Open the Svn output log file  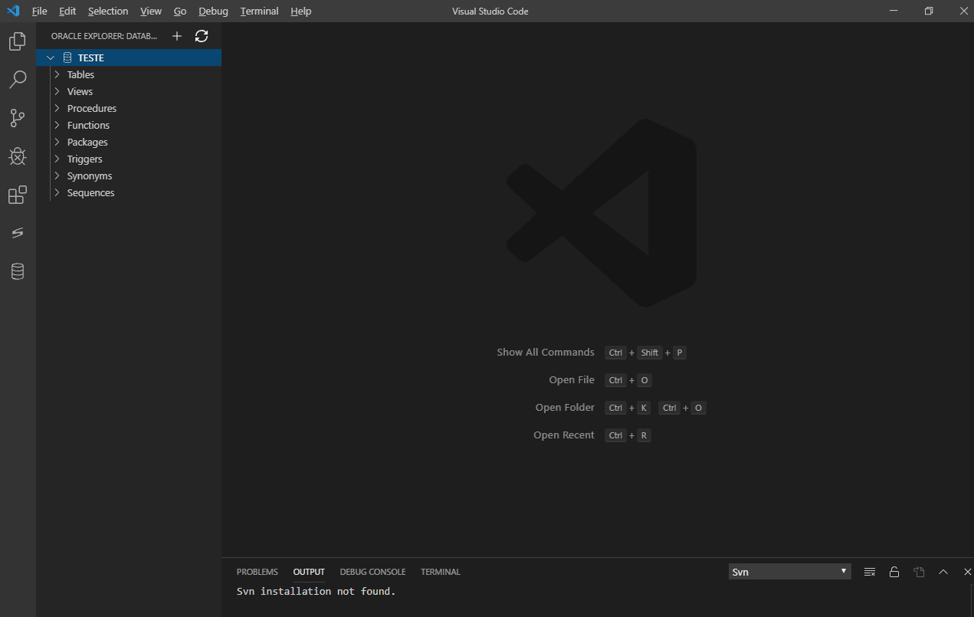tap(919, 571)
